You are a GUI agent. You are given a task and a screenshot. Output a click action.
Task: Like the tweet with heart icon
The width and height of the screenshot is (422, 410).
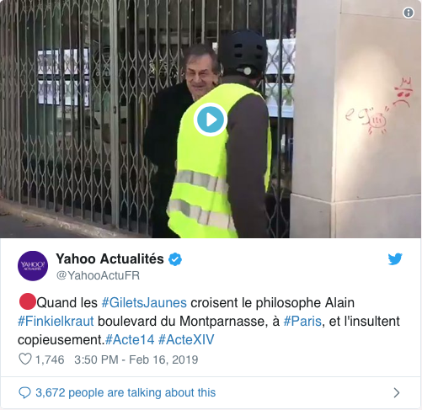point(25,359)
